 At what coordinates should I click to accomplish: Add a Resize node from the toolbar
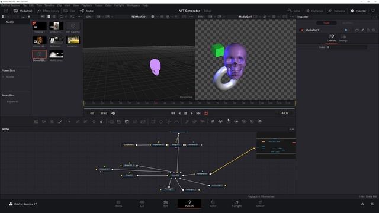(135, 121)
